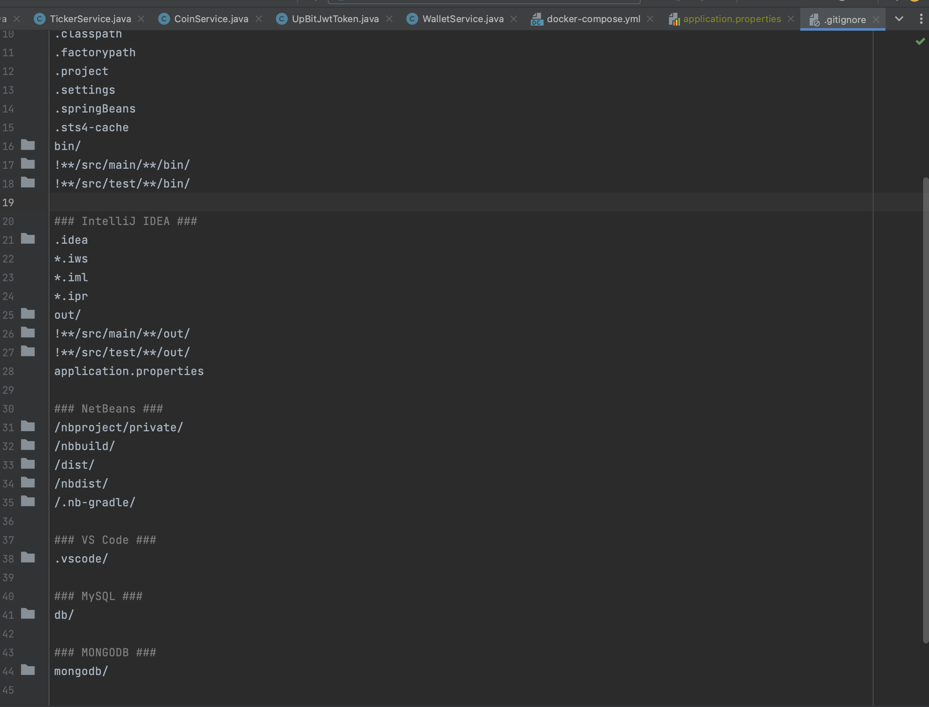Open the editor tabs more options menu
The image size is (929, 707).
pyautogui.click(x=921, y=19)
